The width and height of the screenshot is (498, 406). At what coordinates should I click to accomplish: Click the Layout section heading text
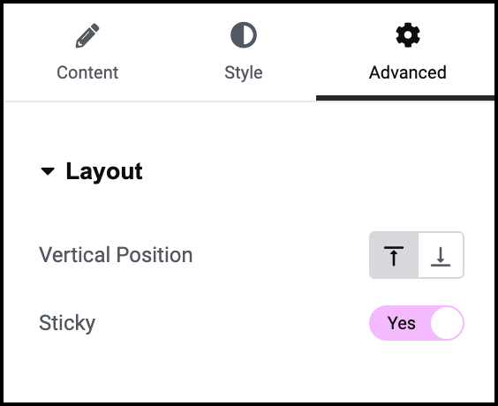point(104,172)
